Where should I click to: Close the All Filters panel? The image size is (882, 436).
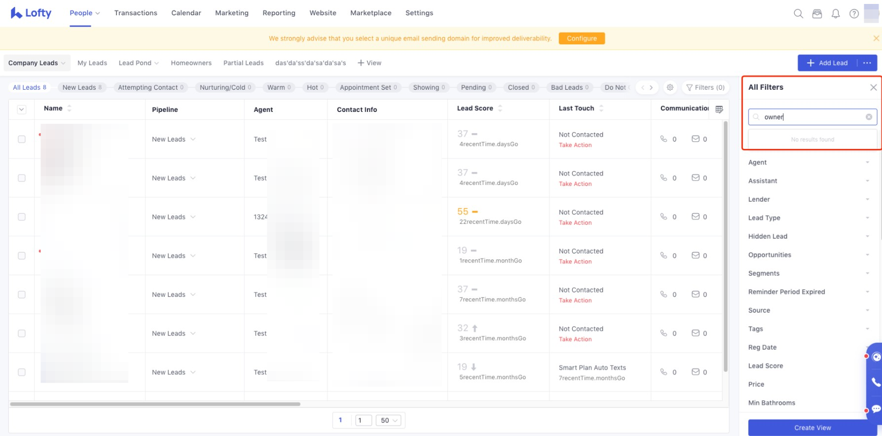click(x=873, y=87)
